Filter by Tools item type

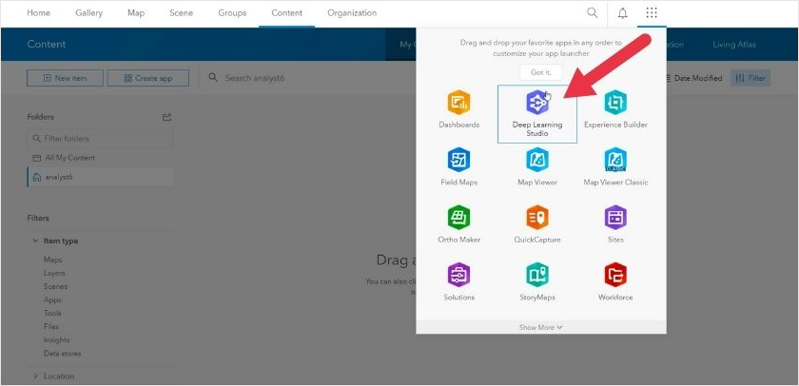[52, 313]
